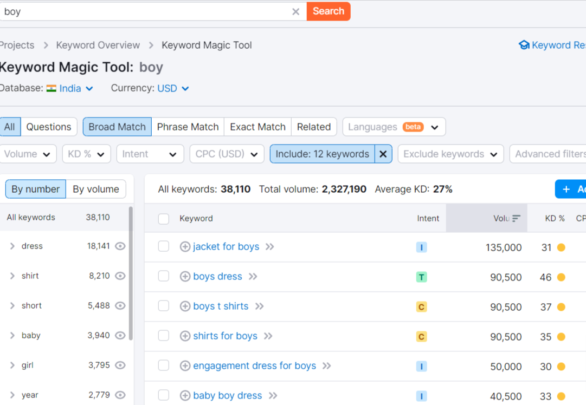Clear the search box with the X icon
Image resolution: width=586 pixels, height=405 pixels.
tap(295, 11)
